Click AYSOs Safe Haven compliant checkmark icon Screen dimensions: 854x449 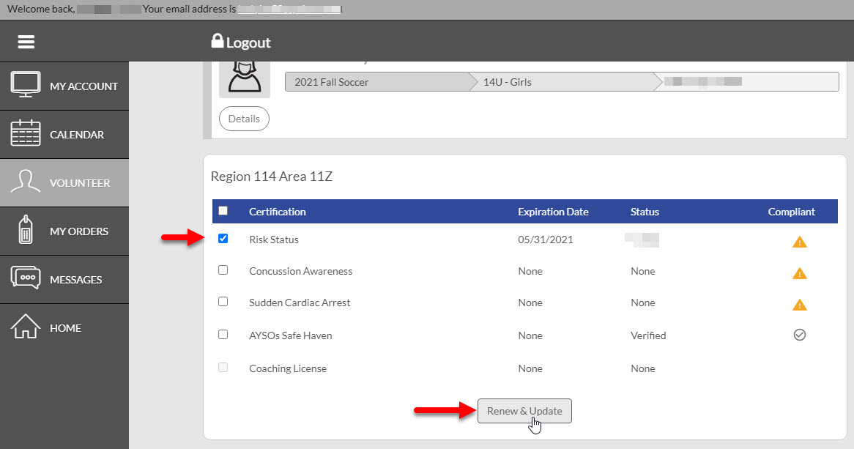pos(799,335)
